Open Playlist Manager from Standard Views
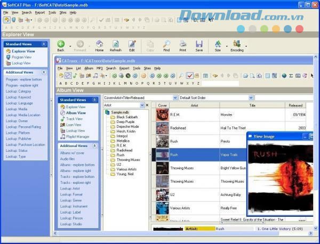Viewport: 320px width, 244px height. [77, 136]
